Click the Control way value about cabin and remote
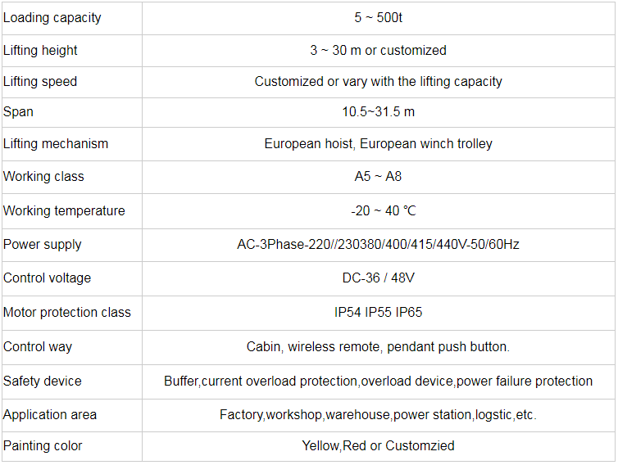Viewport: 618px width, 465px height. pos(378,347)
